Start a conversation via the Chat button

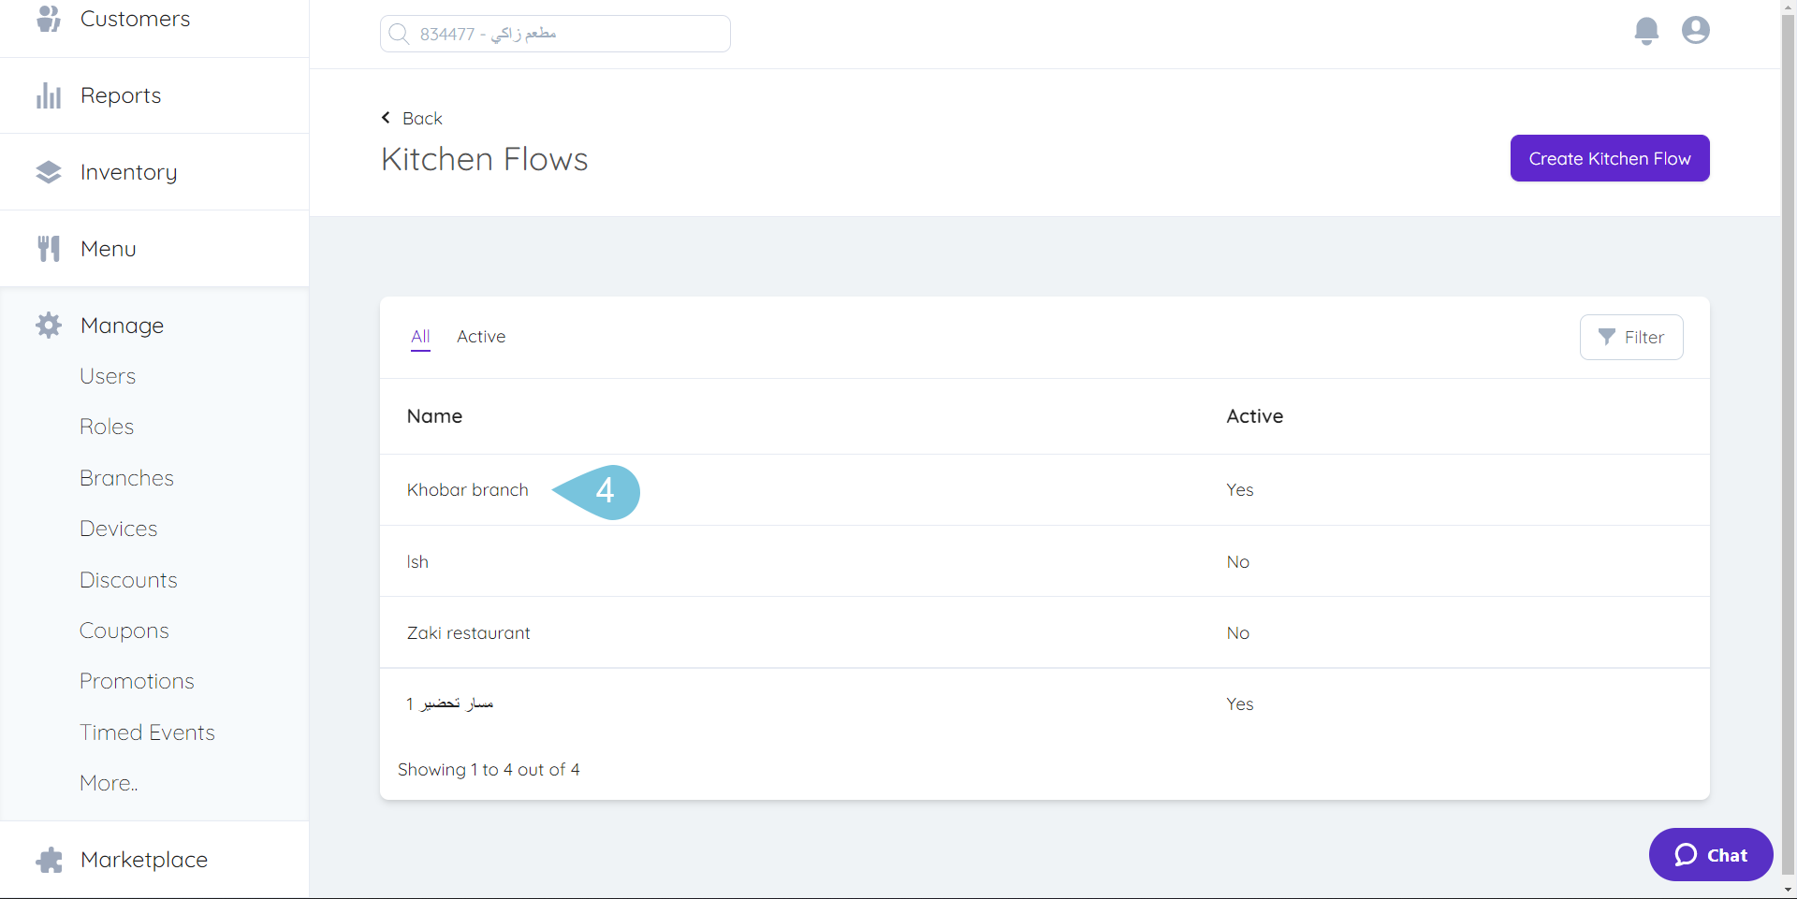1710,854
